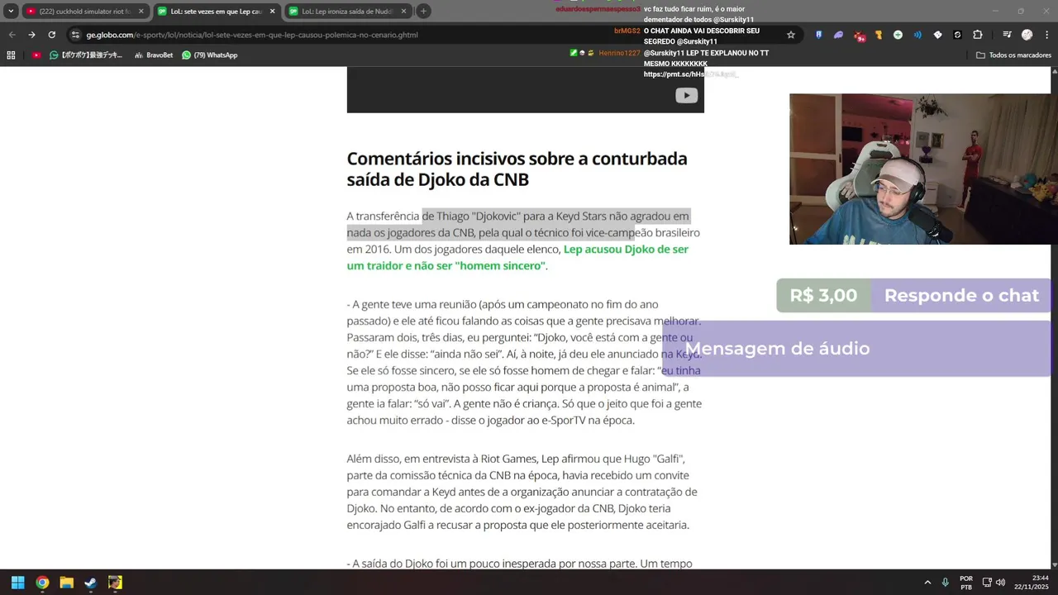Open the red extension with 9+ badge
The image size is (1058, 595).
860,36
